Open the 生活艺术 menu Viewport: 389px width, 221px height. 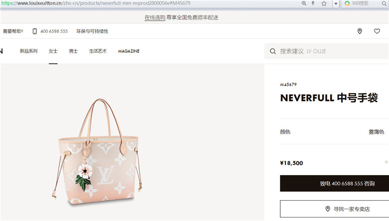coord(98,51)
